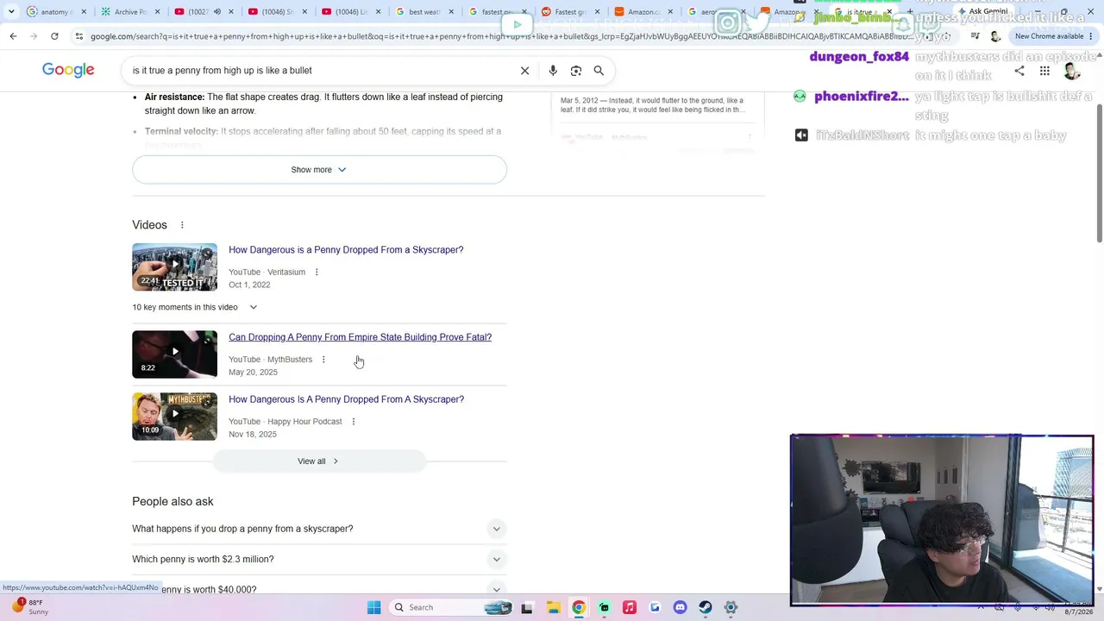Open Discord from the taskbar
The width and height of the screenshot is (1104, 621).
click(681, 607)
